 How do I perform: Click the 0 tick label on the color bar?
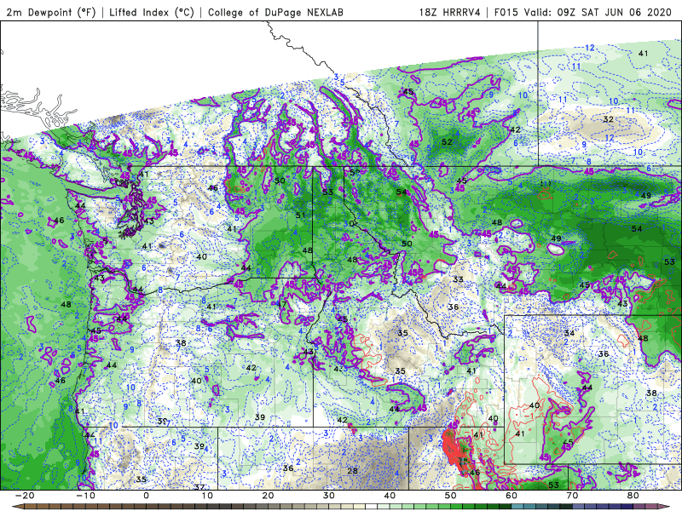(146, 496)
